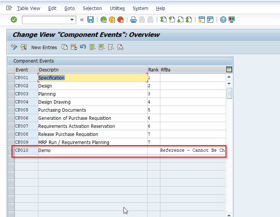Click the red Cancel icon
The width and height of the screenshot is (280, 217).
click(121, 20)
